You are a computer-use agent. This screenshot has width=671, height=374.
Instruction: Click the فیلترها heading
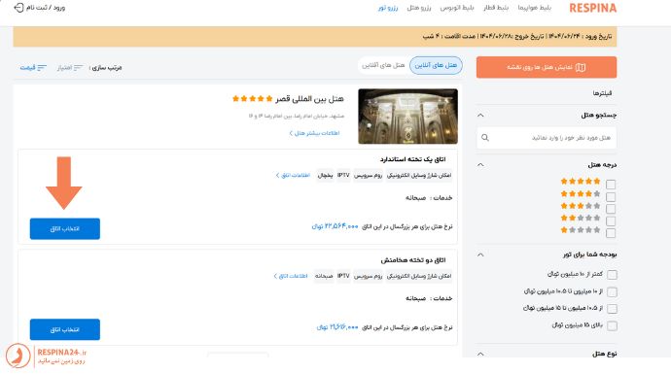pyautogui.click(x=602, y=93)
